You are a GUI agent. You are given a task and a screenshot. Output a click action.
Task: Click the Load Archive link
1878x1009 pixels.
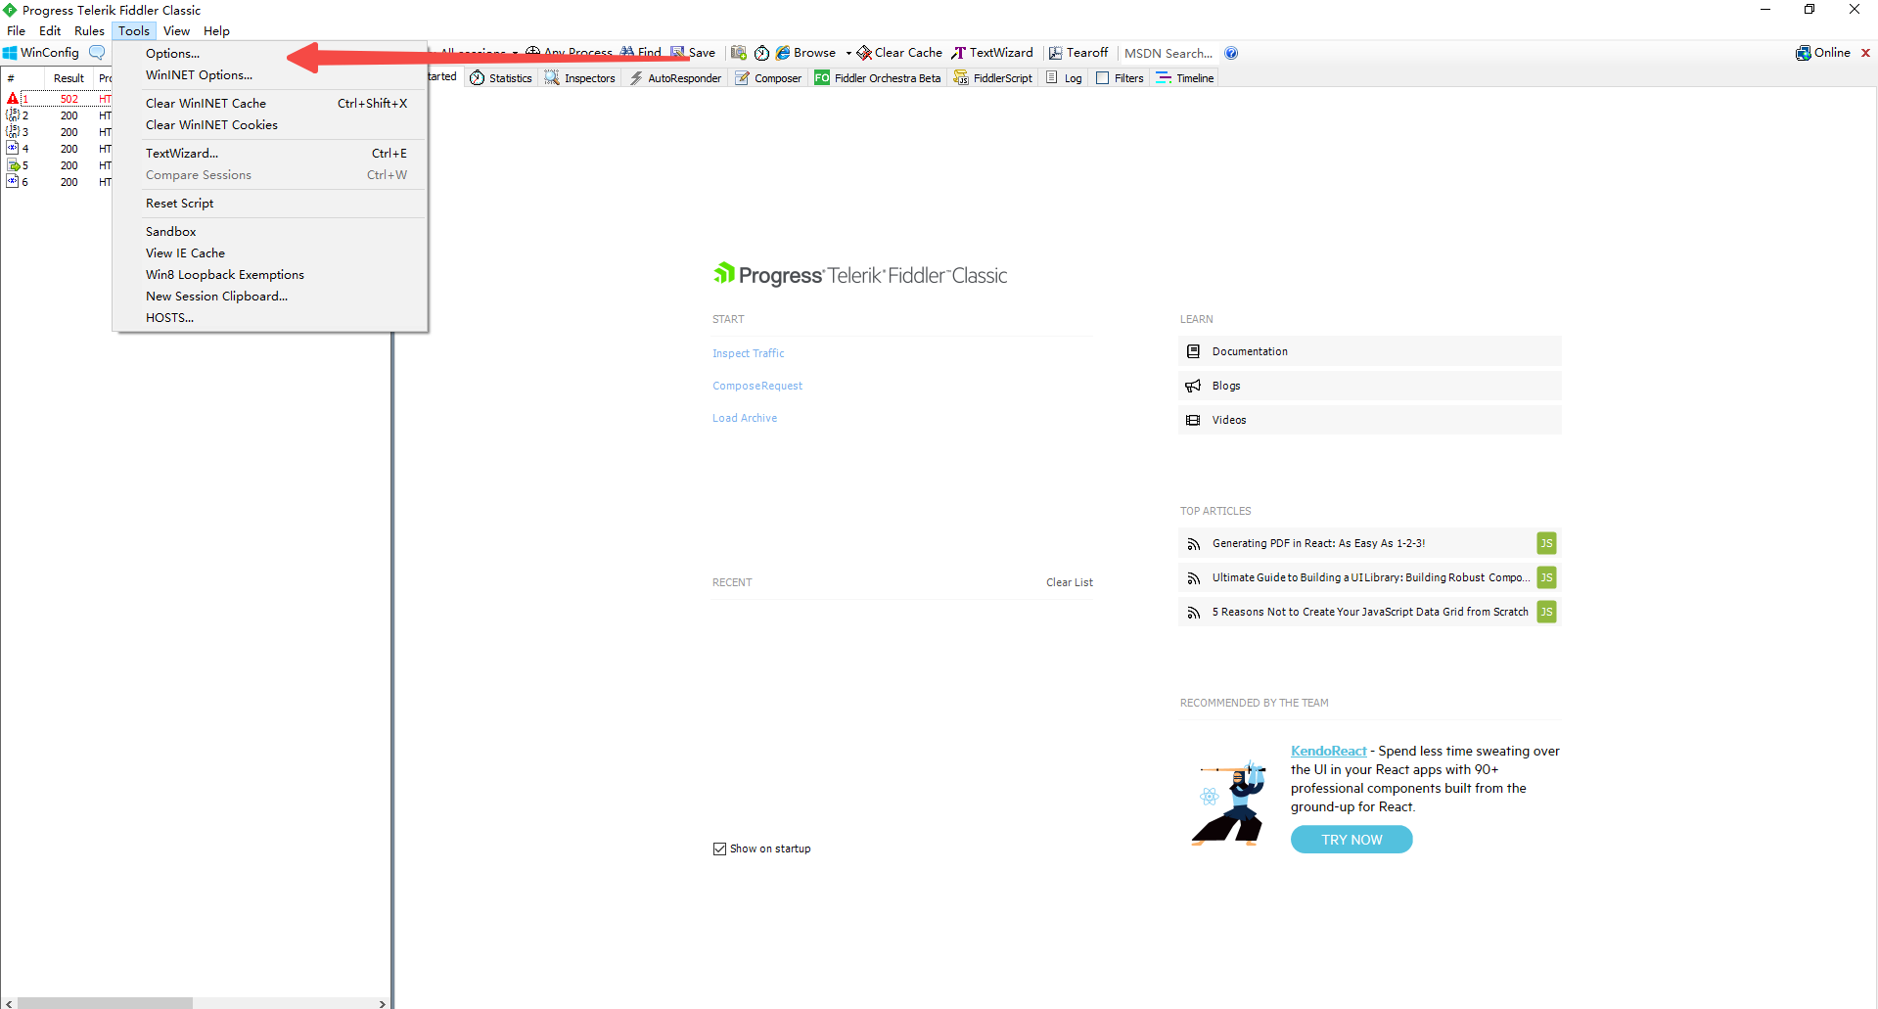[x=745, y=418]
